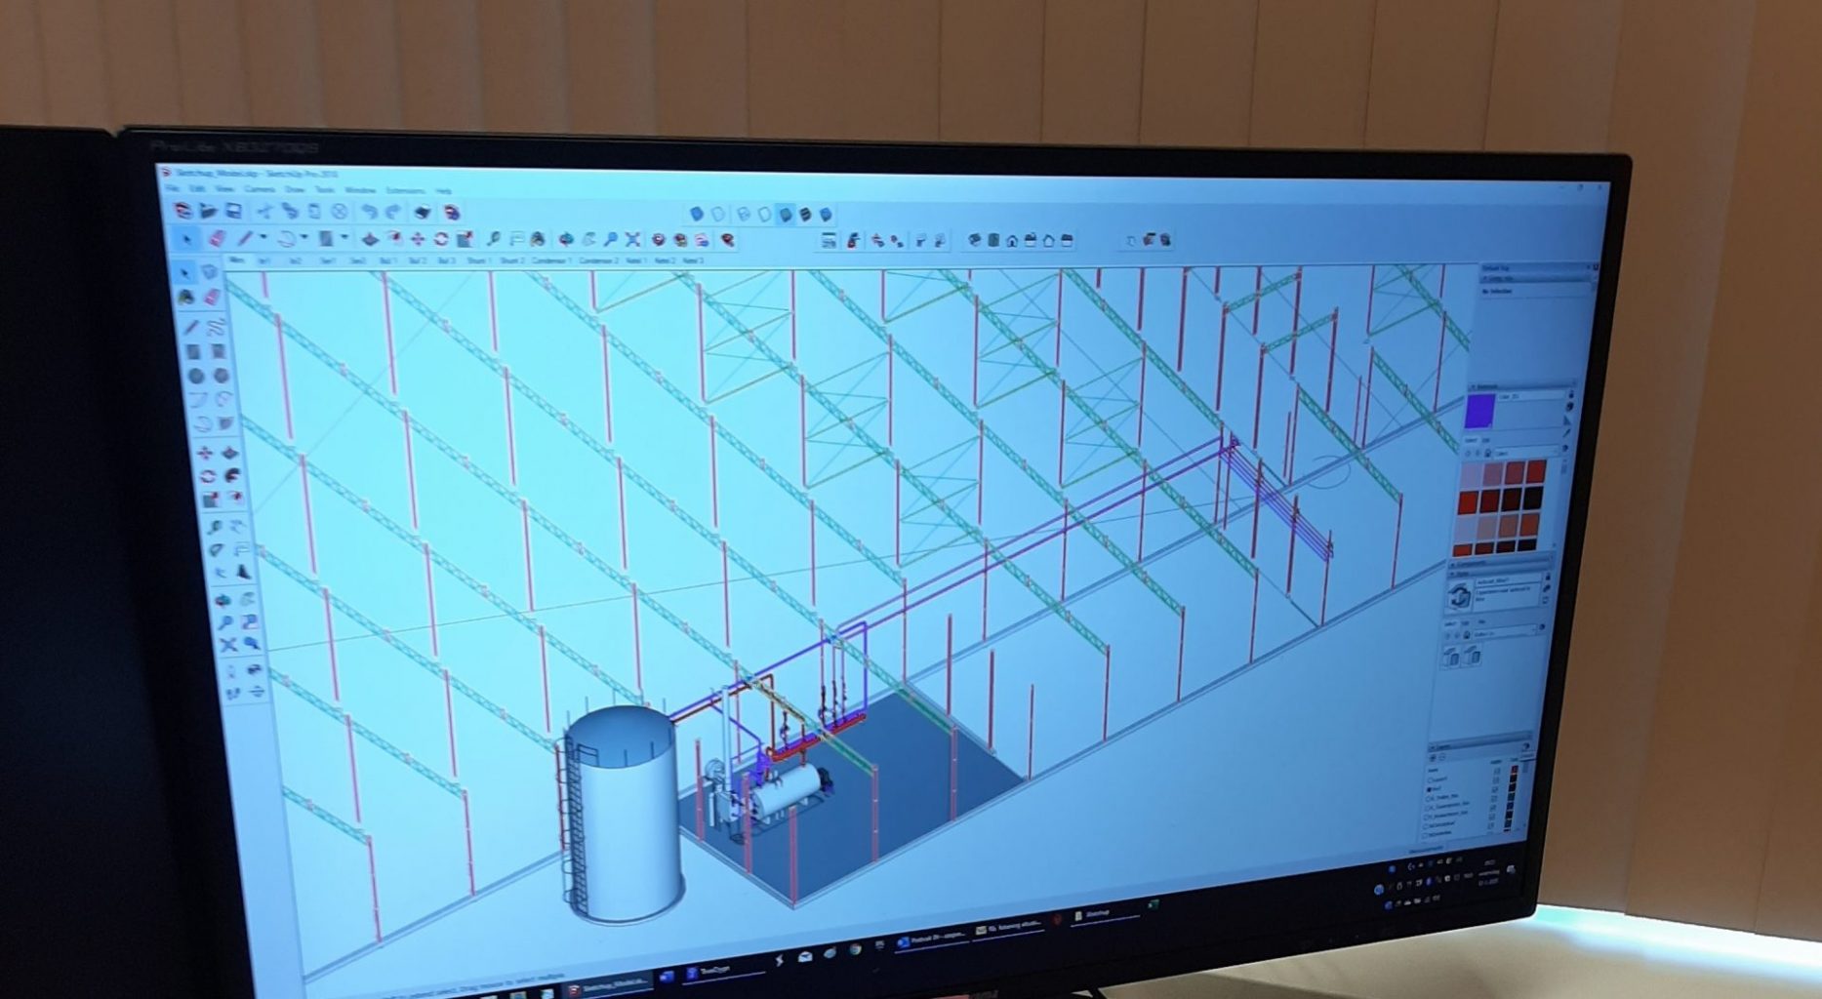Select the Freehand tool in left toolset

[x=217, y=326]
